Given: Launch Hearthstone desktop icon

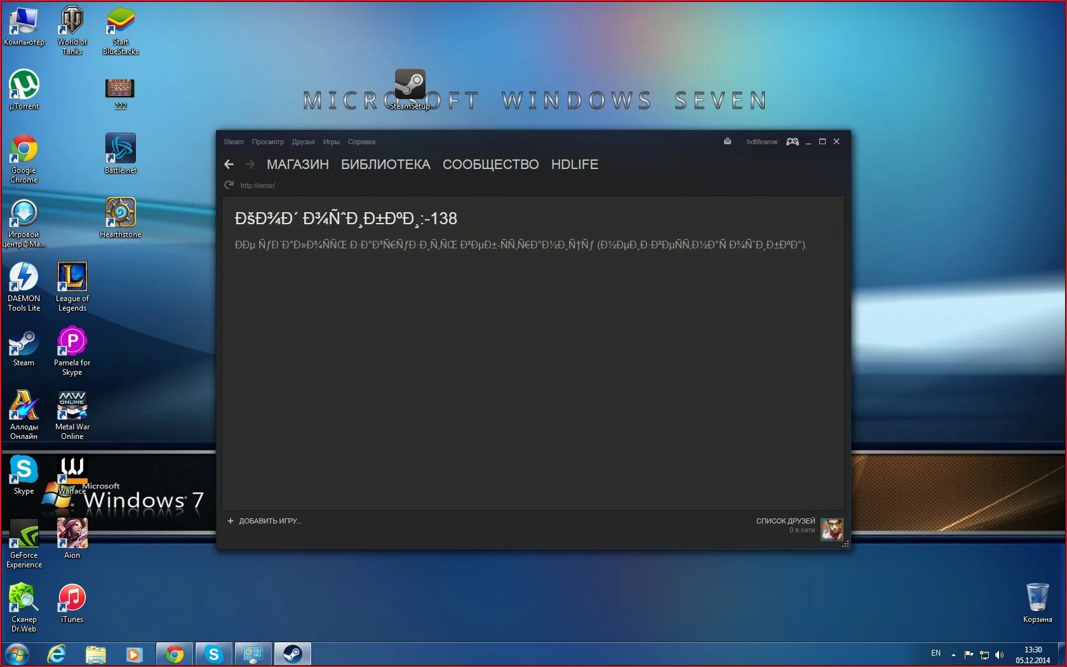Looking at the screenshot, I should coord(120,218).
